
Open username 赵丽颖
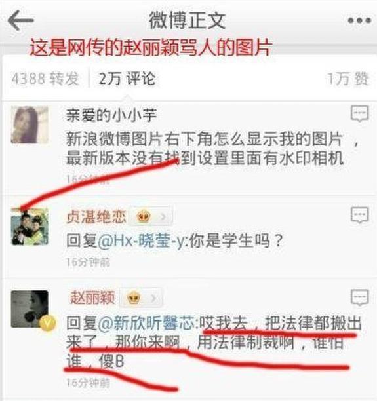pos(92,297)
